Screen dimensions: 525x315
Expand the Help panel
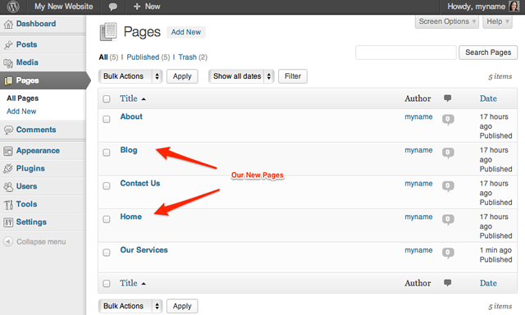498,22
